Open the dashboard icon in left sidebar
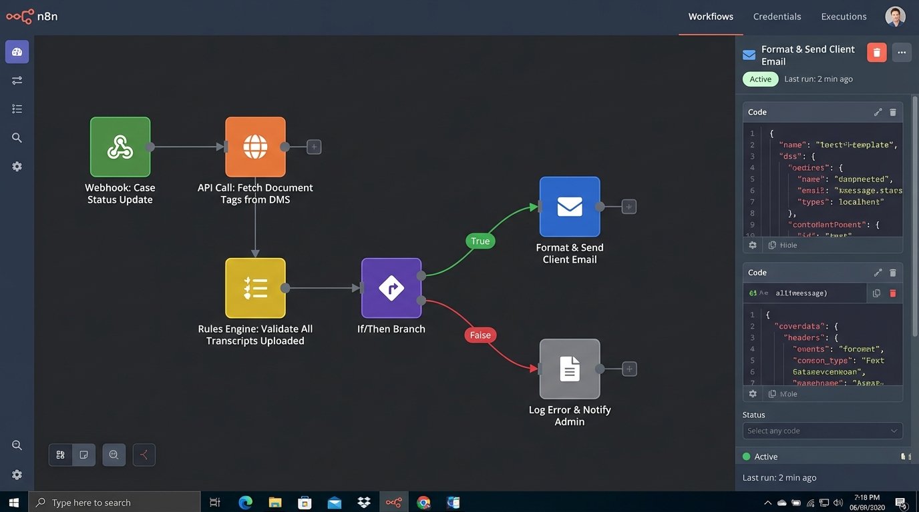The height and width of the screenshot is (512, 919). pos(17,52)
